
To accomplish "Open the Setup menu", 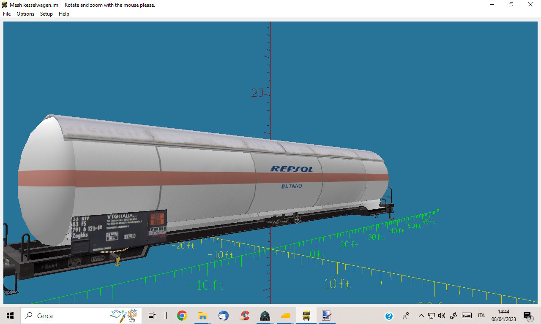I will pyautogui.click(x=46, y=14).
